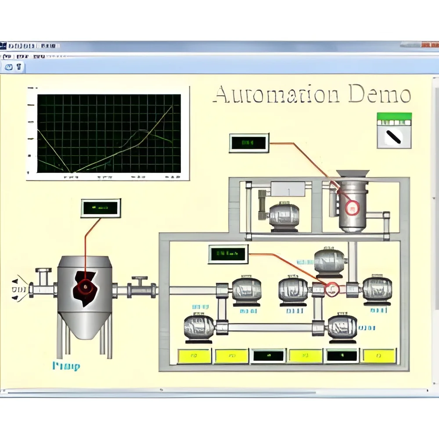Click the green readout connected to the upper vessel

[x=249, y=143]
